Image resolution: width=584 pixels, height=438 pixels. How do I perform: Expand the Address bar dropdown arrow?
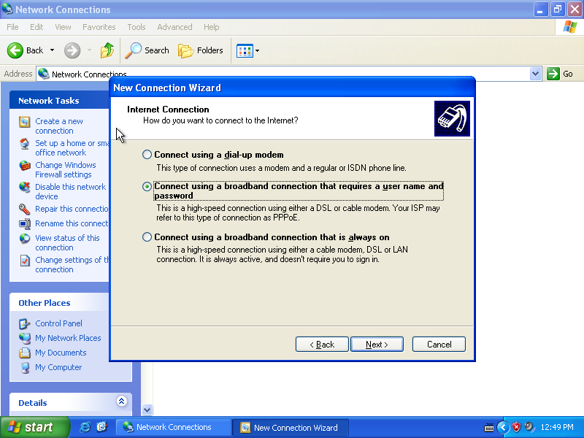535,74
